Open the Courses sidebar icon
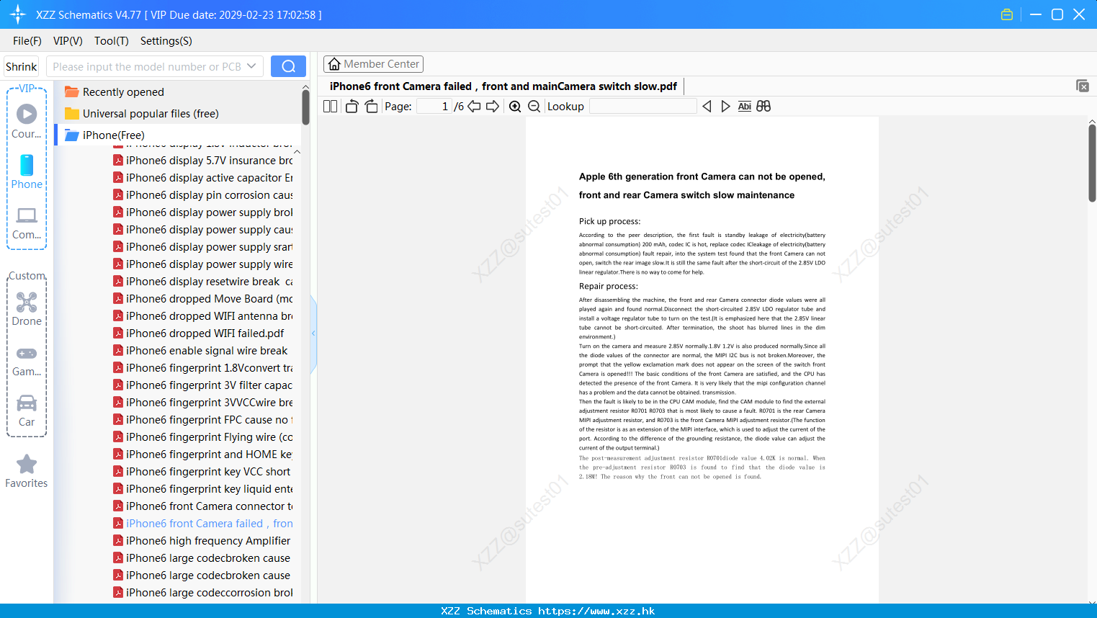The width and height of the screenshot is (1097, 618). pos(27,121)
